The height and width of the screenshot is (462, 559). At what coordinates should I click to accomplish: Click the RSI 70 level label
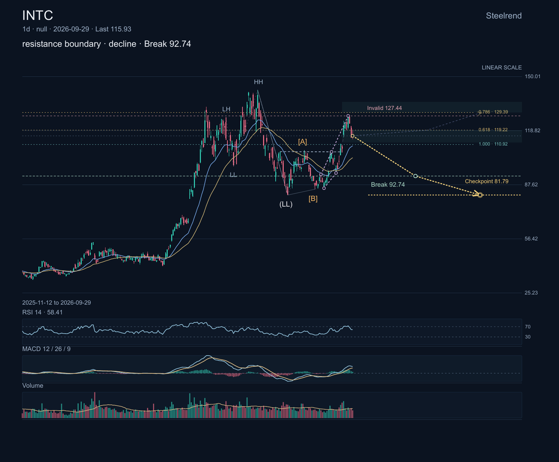click(528, 327)
